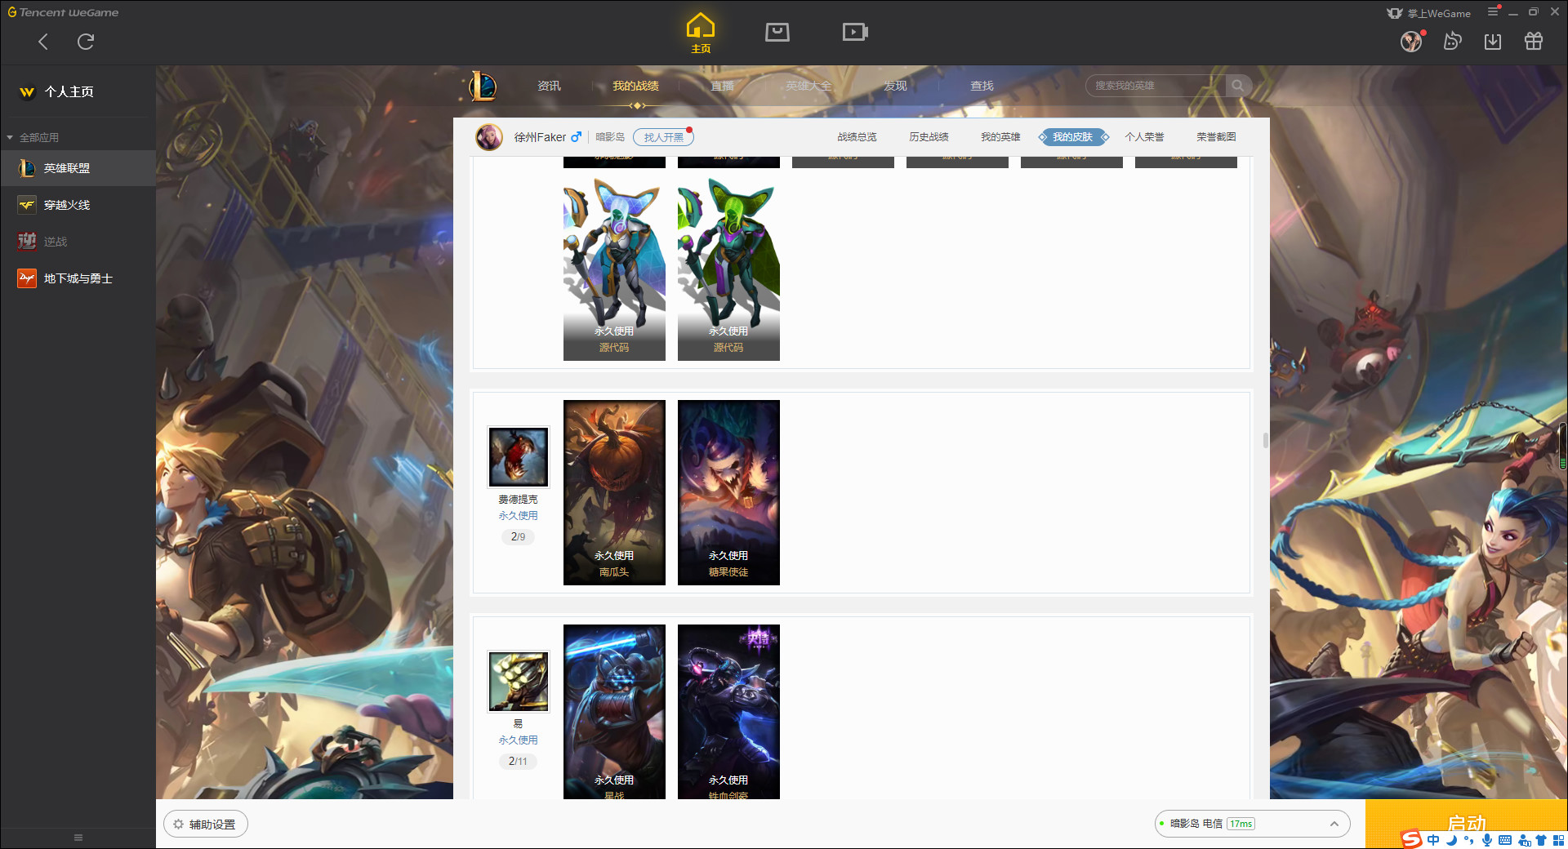Open the store bag icon in top bar
The height and width of the screenshot is (849, 1568).
pyautogui.click(x=777, y=32)
